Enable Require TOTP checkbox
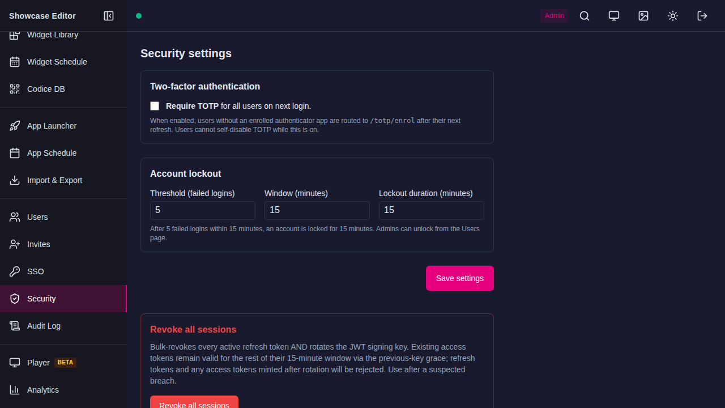Viewport: 725px width, 408px height. point(155,106)
